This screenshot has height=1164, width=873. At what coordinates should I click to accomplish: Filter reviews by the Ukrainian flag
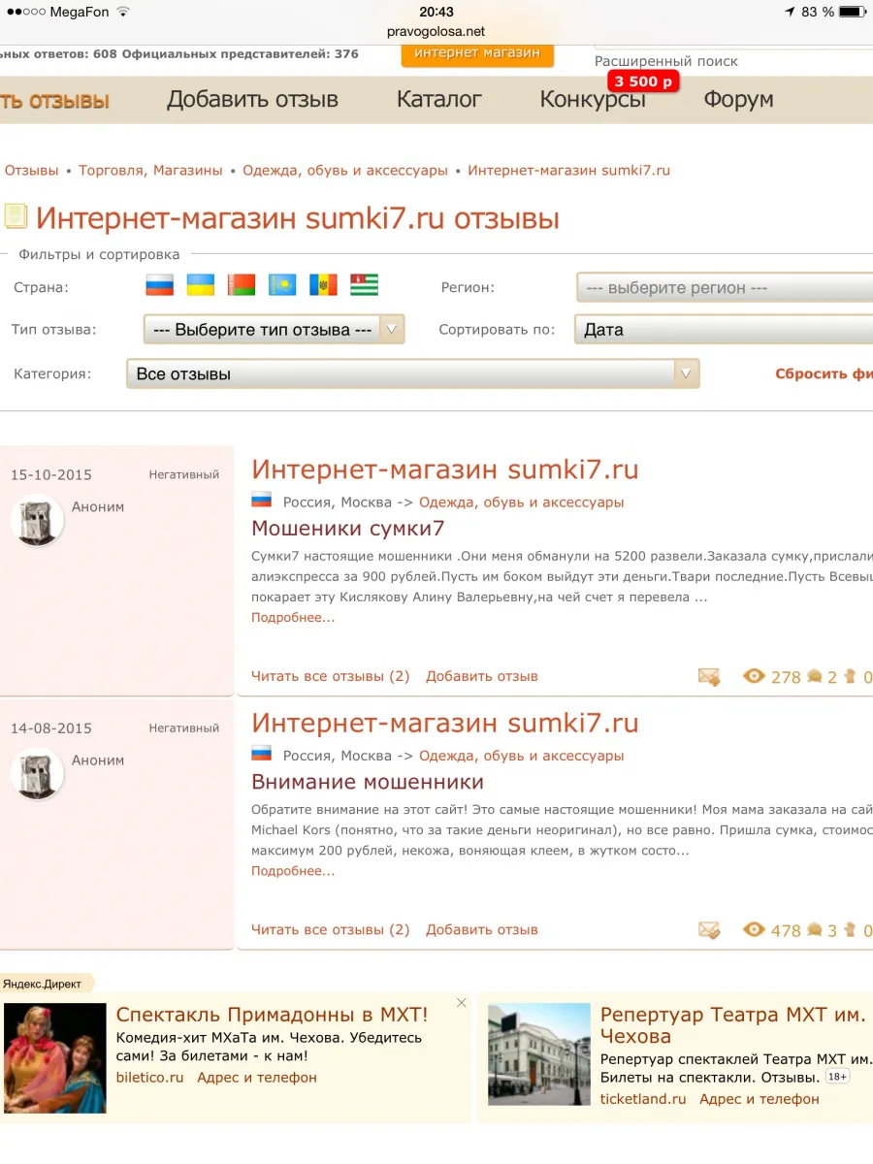[201, 285]
